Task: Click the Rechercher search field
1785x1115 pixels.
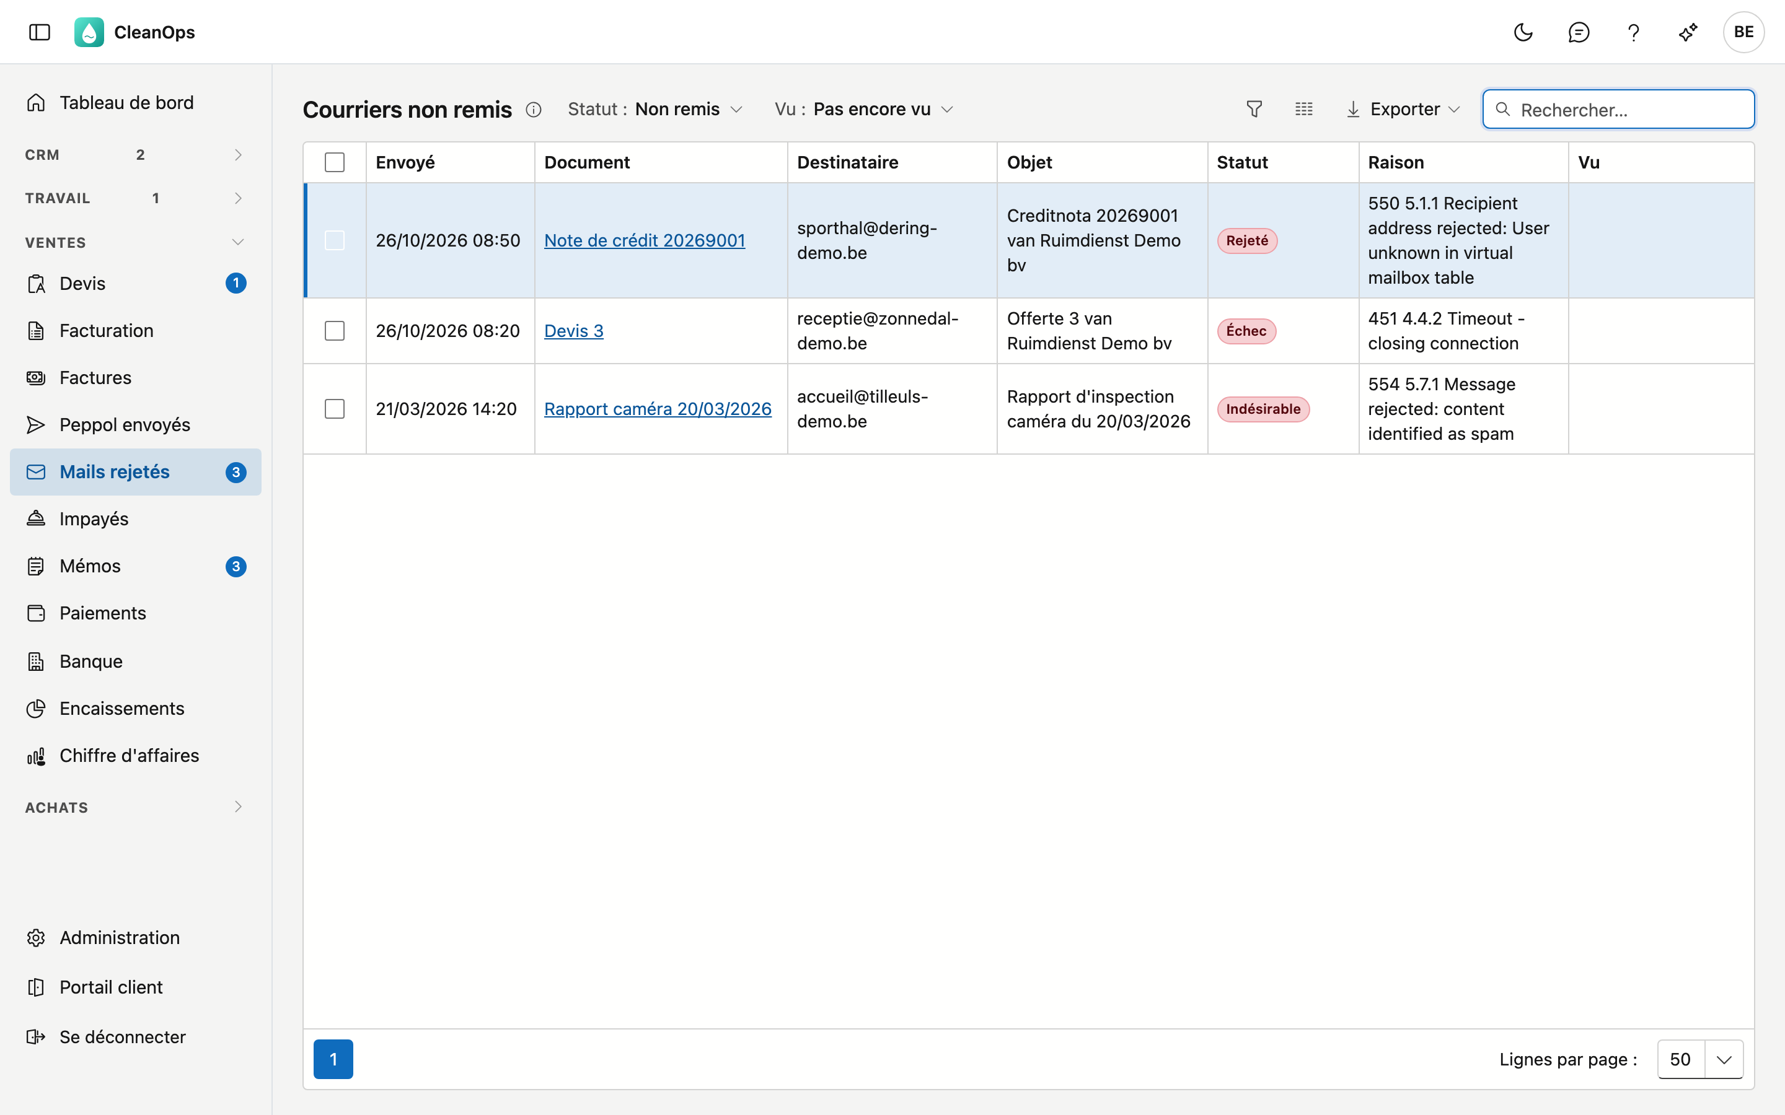Action: coord(1618,110)
